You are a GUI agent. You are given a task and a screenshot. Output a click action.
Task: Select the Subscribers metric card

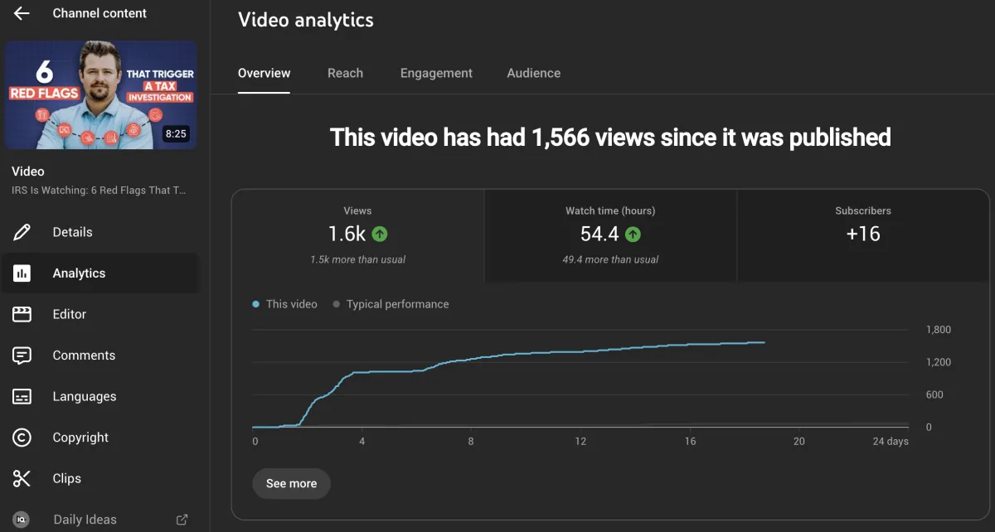coord(863,236)
